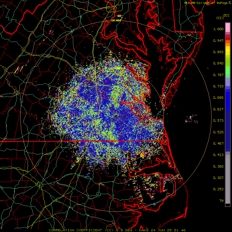The height and width of the screenshot is (232, 232).
Task: Click the 0.253 legend value
Action: [x=218, y=189]
